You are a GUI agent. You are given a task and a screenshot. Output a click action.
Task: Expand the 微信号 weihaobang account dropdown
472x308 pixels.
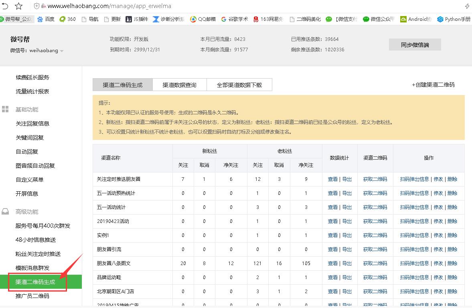tap(62, 51)
